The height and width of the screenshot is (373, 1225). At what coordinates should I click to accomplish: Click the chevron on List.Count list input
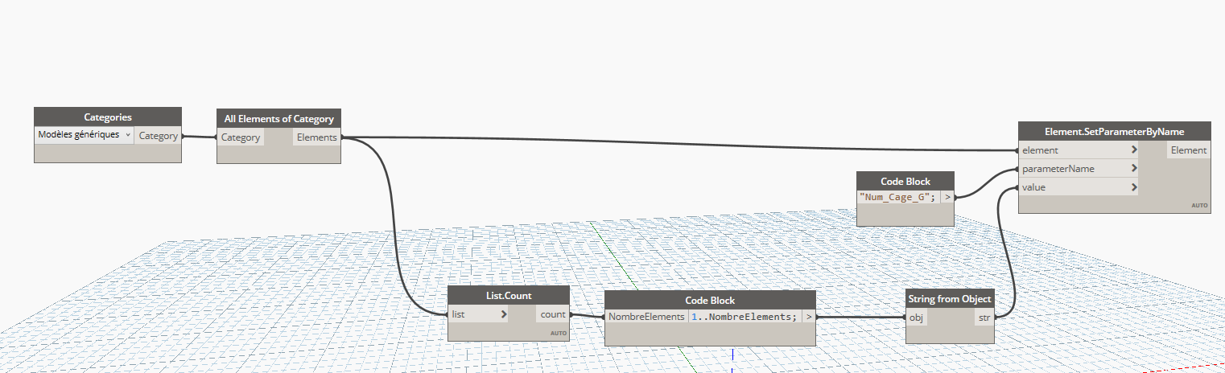pyautogui.click(x=504, y=314)
